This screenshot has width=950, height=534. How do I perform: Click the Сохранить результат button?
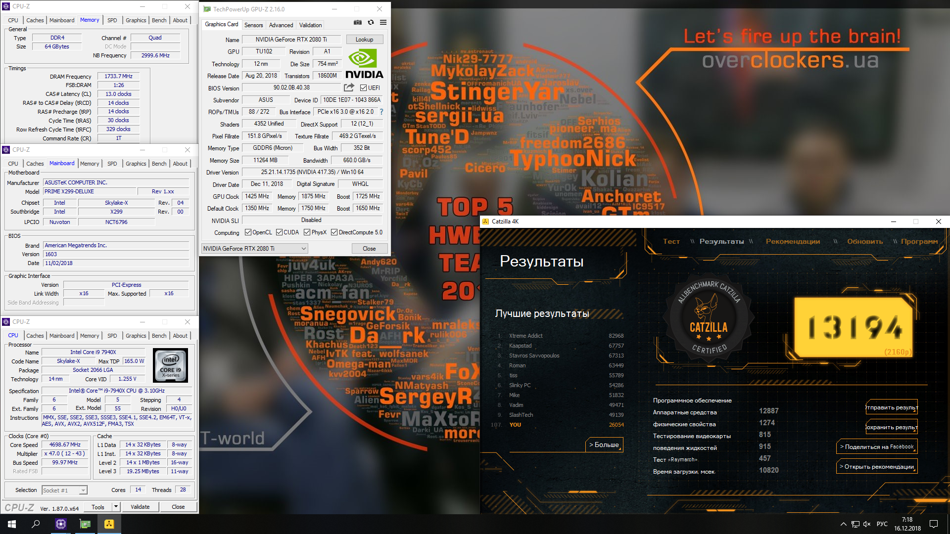[892, 427]
